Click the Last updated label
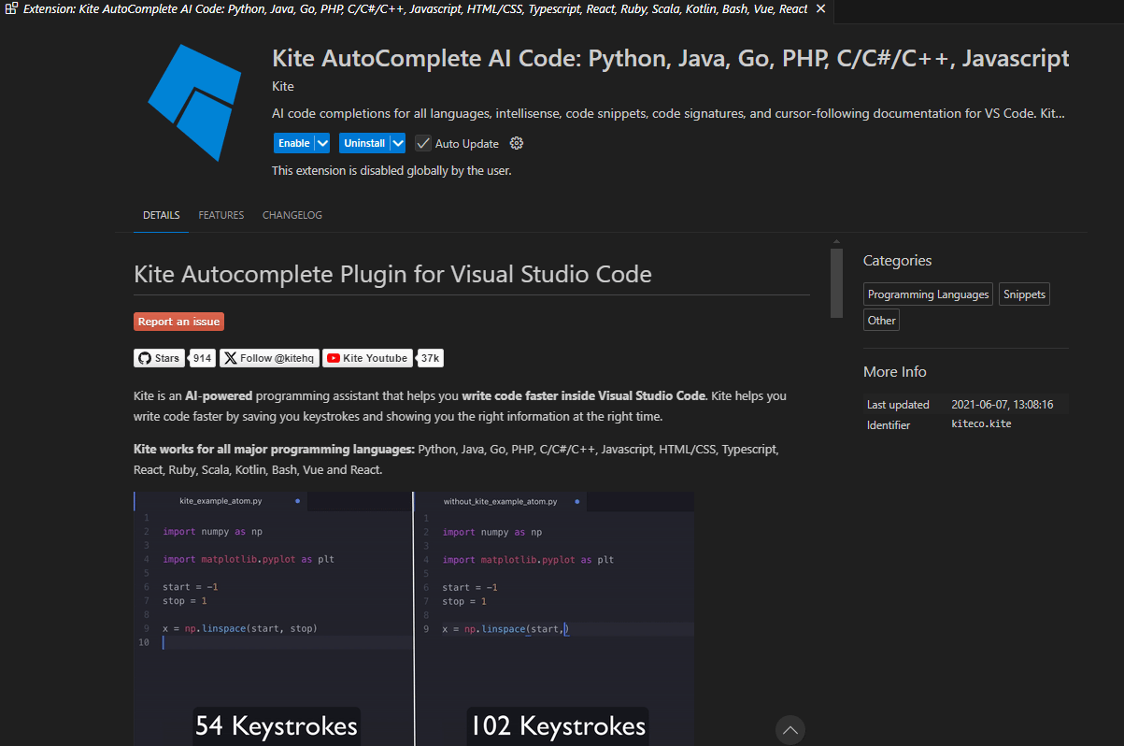 click(898, 405)
